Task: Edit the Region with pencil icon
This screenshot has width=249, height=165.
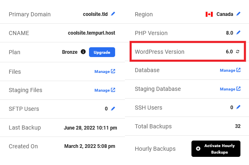Action: 238,14
